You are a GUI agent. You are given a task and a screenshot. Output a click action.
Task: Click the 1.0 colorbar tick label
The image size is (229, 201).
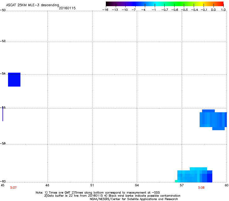[223, 10]
